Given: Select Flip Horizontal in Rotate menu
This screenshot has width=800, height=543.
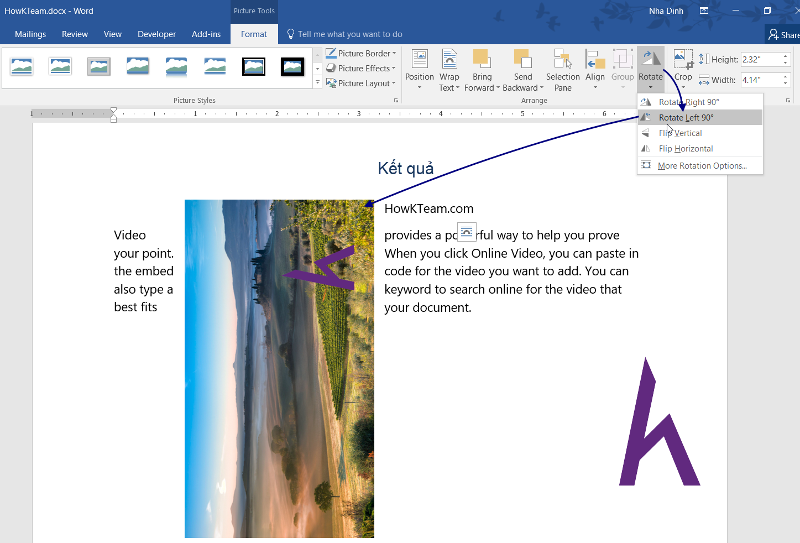Looking at the screenshot, I should [700, 148].
